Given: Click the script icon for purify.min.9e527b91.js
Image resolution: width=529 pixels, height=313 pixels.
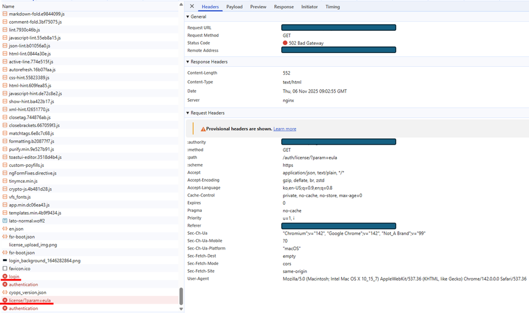Looking at the screenshot, I should click(5, 149).
